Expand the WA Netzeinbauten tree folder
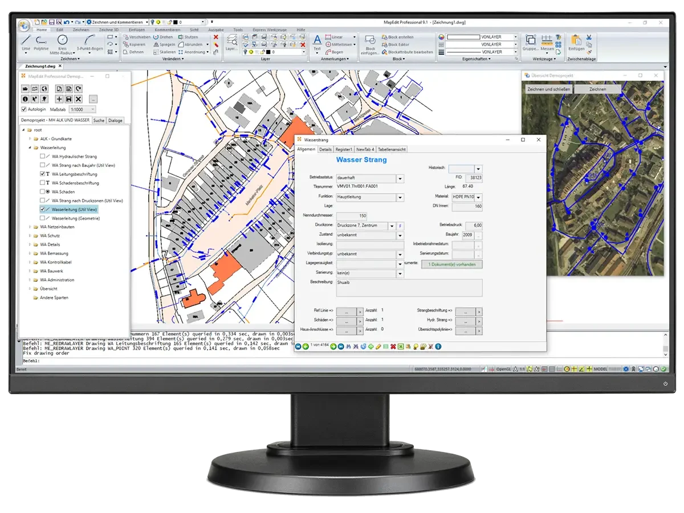This screenshot has height=513, width=684. [30, 227]
